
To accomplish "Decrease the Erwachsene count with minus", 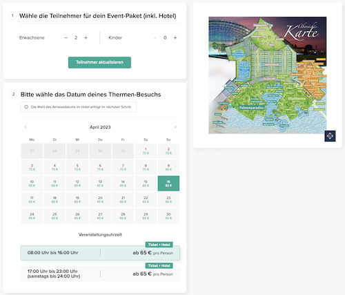I will coord(66,37).
